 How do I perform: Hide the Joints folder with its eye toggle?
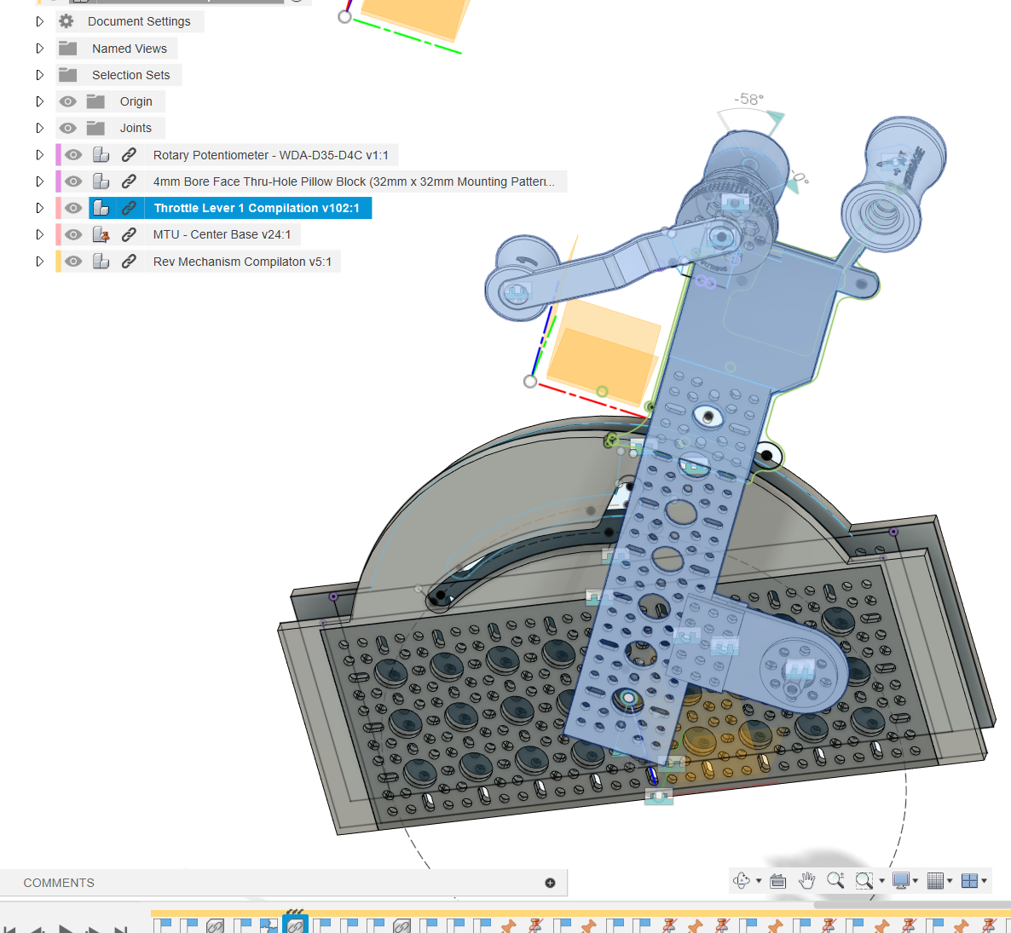click(67, 128)
